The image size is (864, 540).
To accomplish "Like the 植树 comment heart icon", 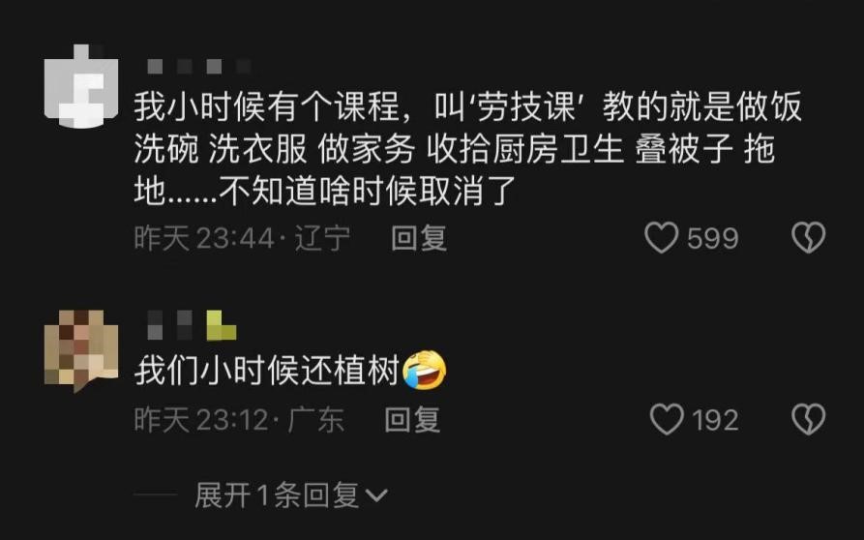I will click(667, 419).
